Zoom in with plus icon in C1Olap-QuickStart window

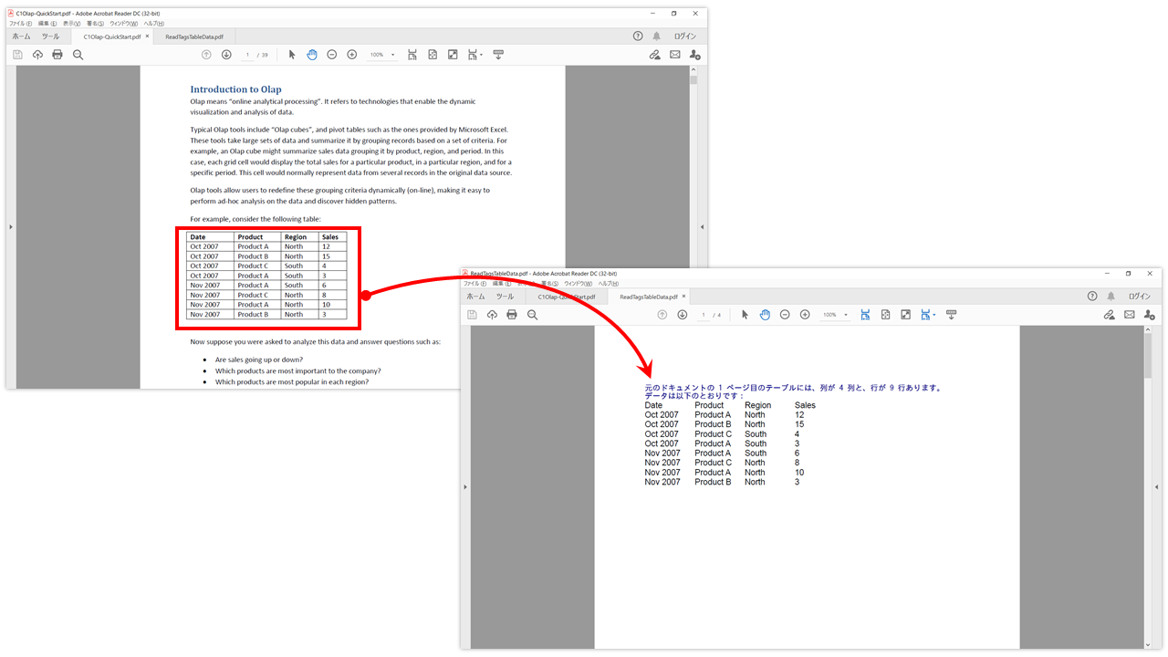[x=352, y=55]
